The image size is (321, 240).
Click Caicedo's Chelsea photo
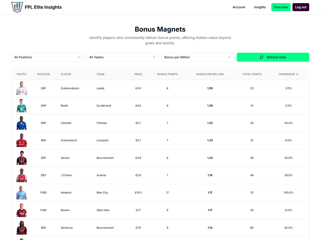pyautogui.click(x=21, y=123)
